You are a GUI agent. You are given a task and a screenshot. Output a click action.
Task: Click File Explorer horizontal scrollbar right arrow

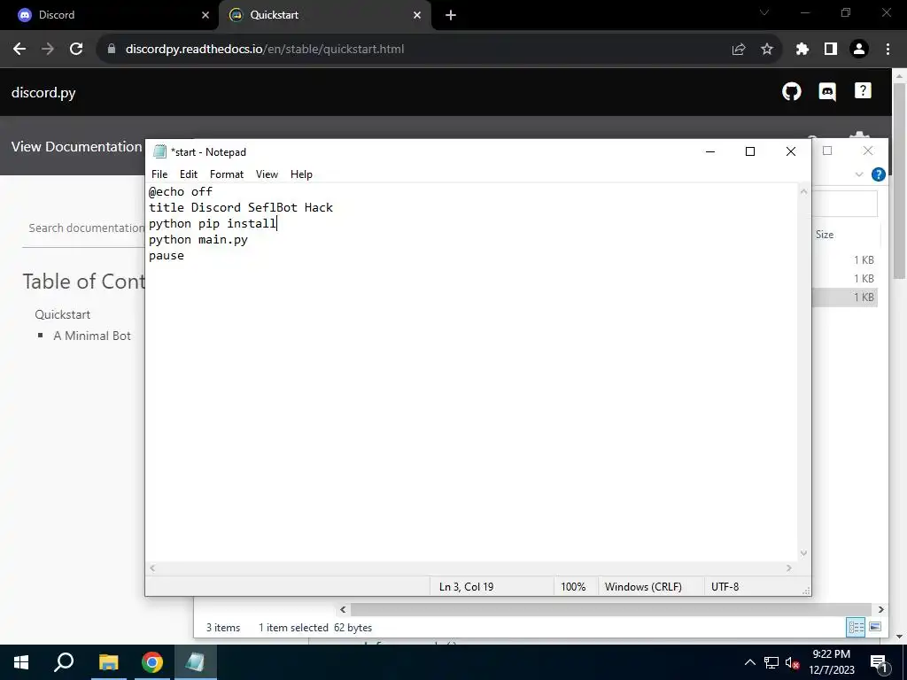(x=881, y=609)
